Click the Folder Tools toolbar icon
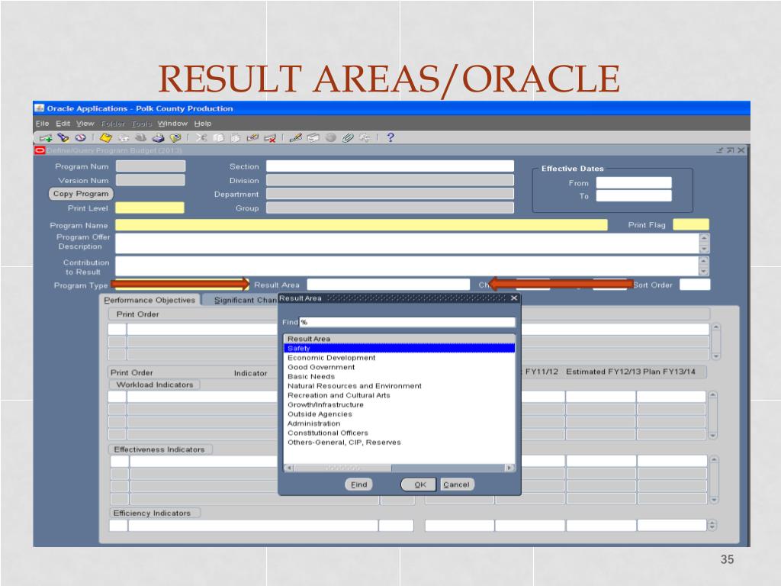 click(x=365, y=138)
